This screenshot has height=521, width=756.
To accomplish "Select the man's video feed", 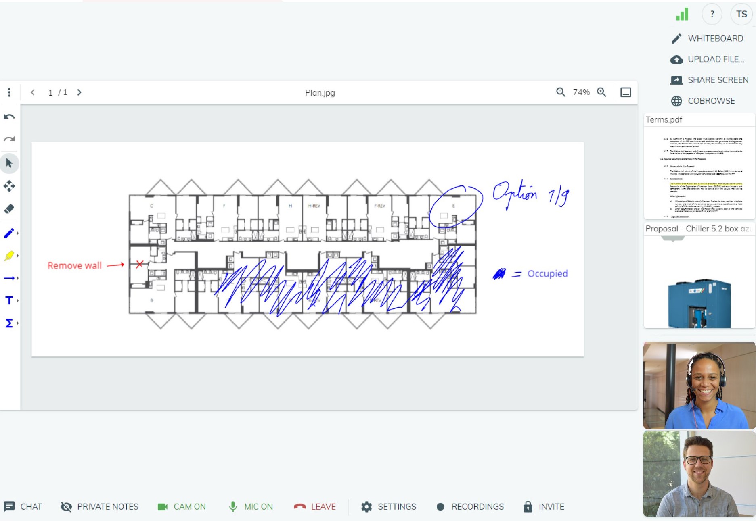I will point(699,473).
